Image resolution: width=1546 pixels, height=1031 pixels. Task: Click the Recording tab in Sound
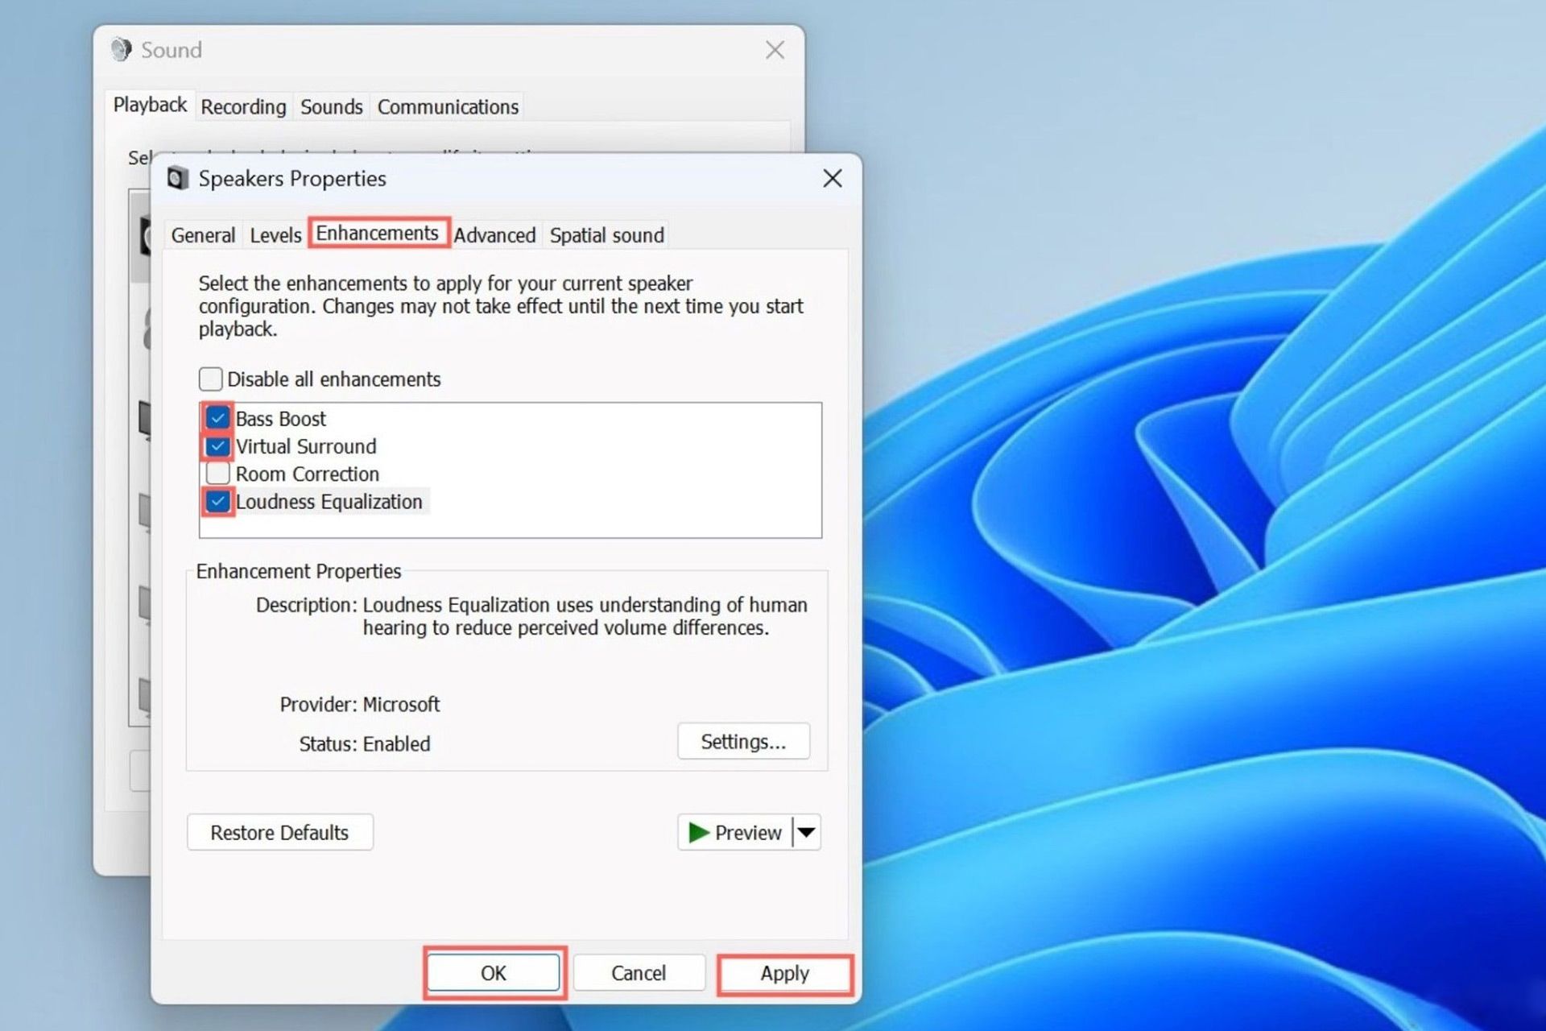241,106
